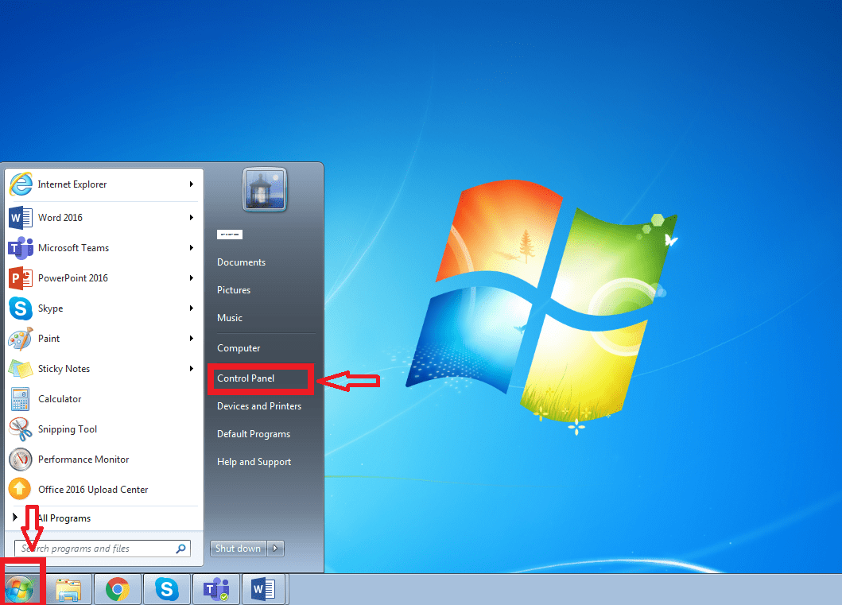Click the Shut down button

[238, 549]
